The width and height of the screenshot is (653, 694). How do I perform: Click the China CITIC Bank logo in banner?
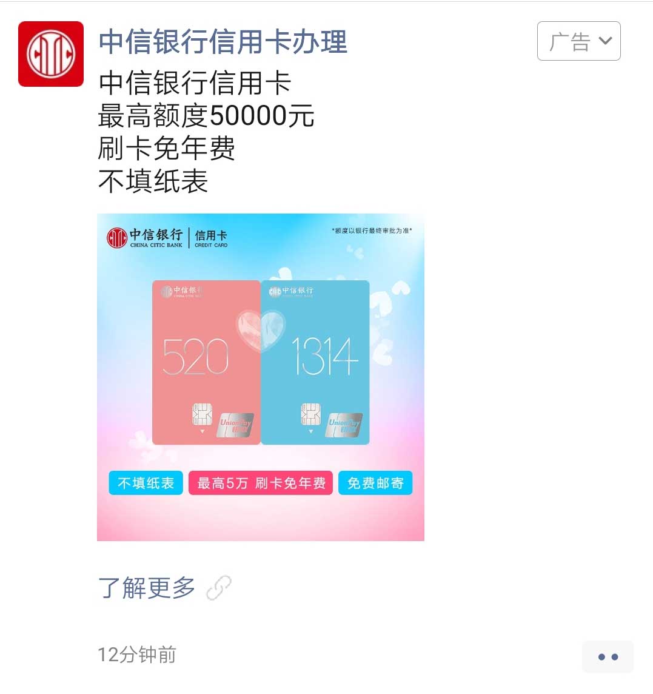167,238
